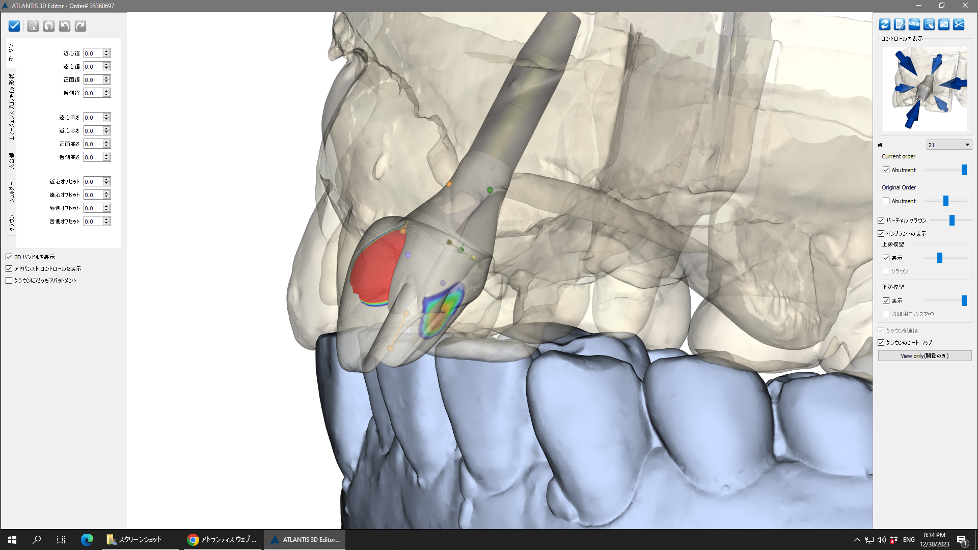Click the camera screenshot icon
Image resolution: width=978 pixels, height=550 pixels.
point(944,24)
